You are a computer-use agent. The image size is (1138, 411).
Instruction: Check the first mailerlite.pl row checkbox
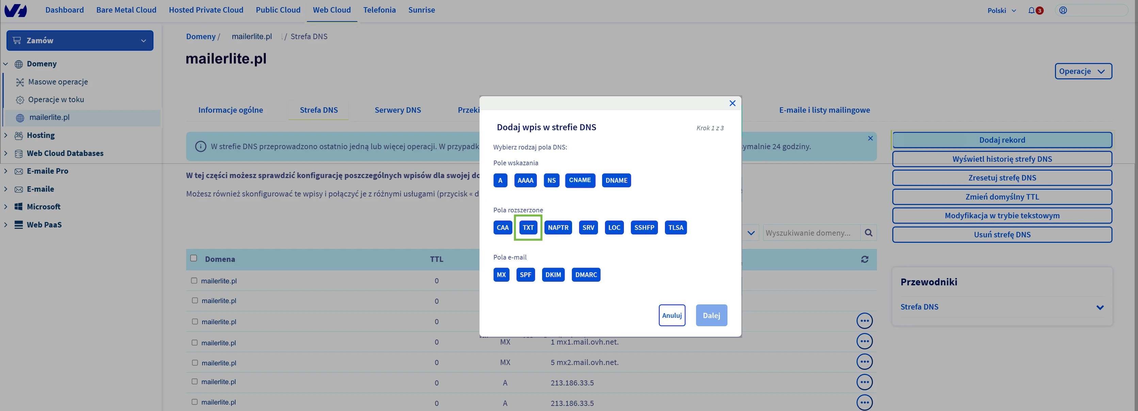click(194, 281)
